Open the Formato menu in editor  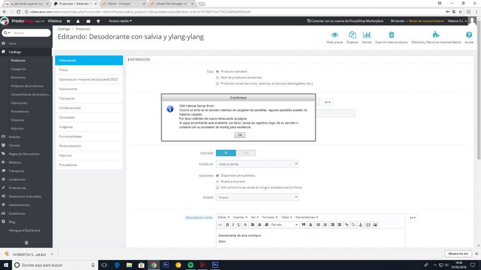[x=270, y=217]
